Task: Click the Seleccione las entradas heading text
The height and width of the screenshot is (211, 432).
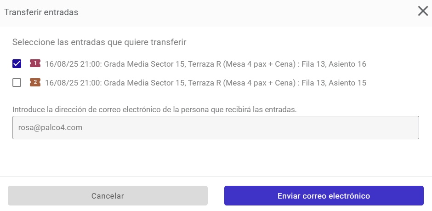Action: coord(99,42)
